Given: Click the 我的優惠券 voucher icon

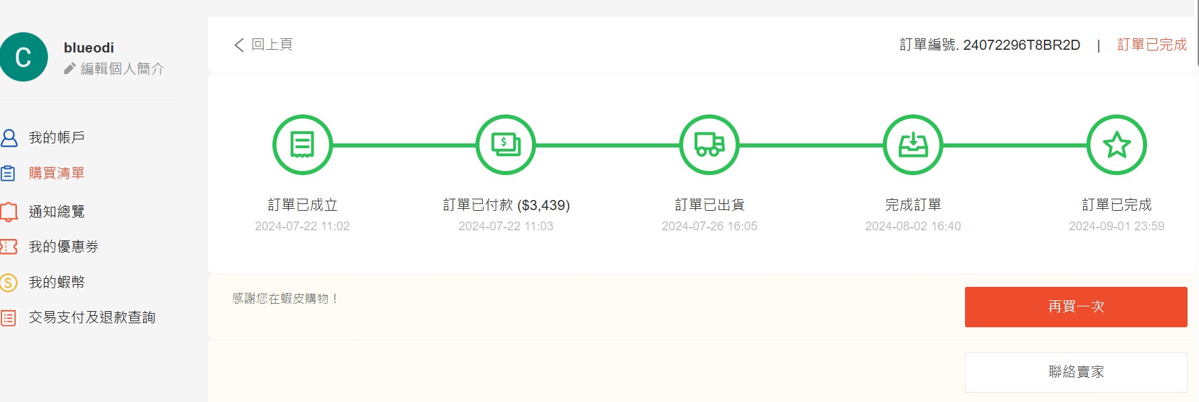Looking at the screenshot, I should [9, 247].
